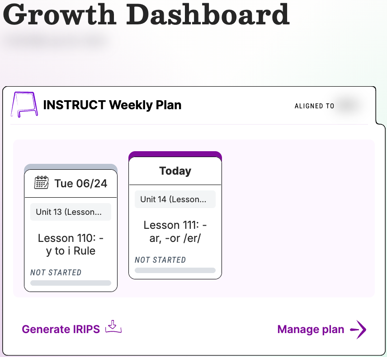Click the Generate IRIPS link
This screenshot has width=387, height=357.
click(61, 329)
